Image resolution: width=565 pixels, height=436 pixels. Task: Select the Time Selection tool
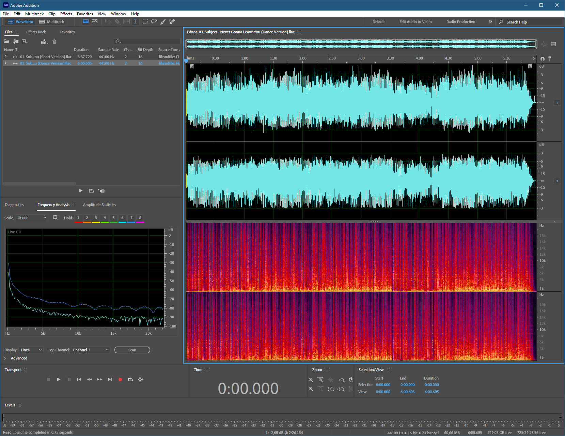(135, 21)
